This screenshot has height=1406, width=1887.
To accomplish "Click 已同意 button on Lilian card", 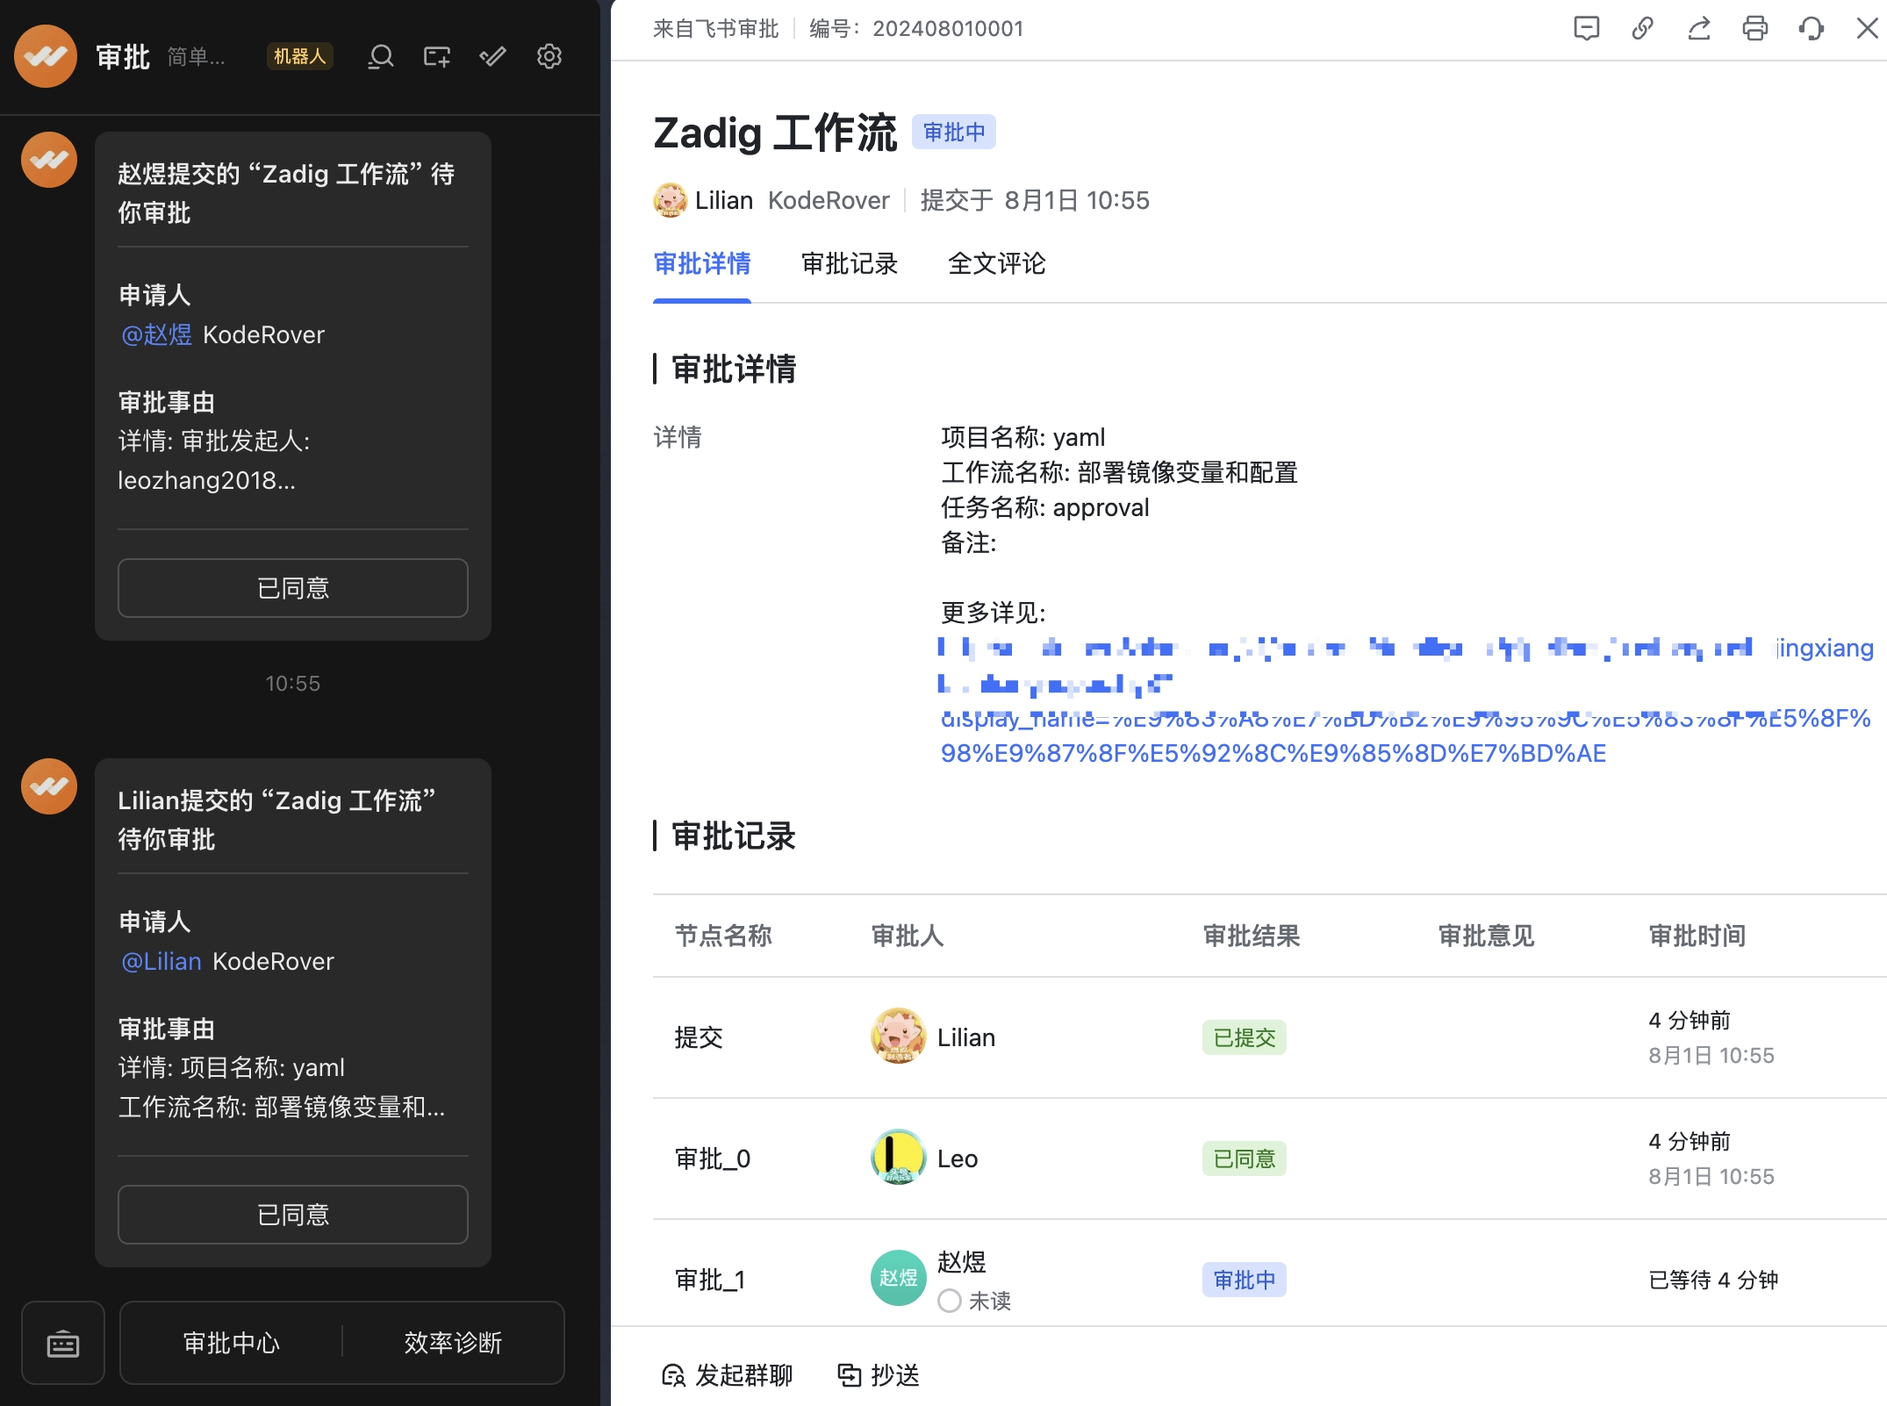I will point(293,1215).
